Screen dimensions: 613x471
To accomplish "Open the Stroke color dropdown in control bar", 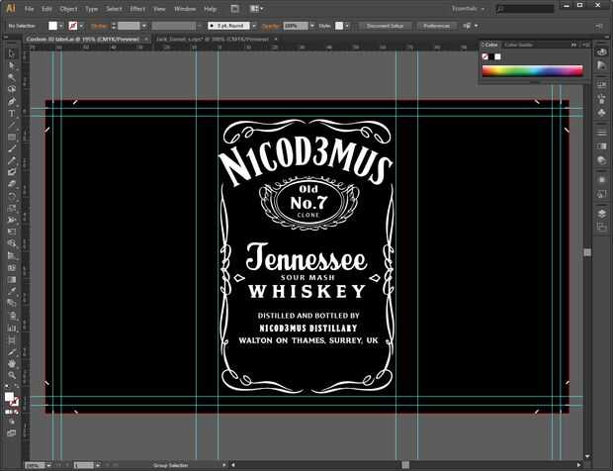I will pos(81,26).
